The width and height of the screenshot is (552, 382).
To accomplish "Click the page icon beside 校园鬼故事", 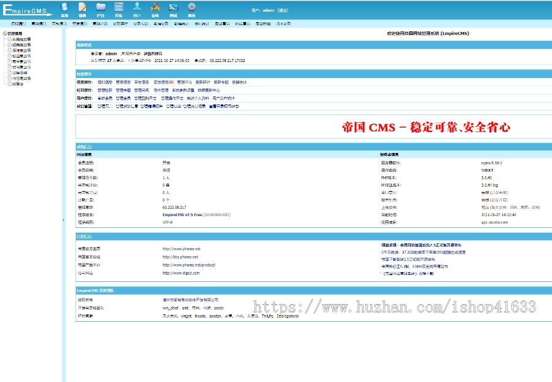I will (9, 56).
